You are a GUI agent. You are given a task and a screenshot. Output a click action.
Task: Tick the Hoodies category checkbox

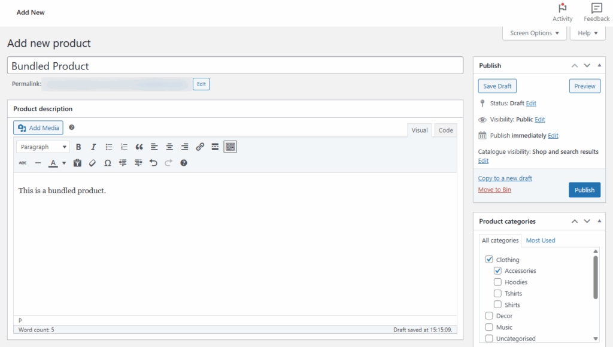[x=497, y=282]
